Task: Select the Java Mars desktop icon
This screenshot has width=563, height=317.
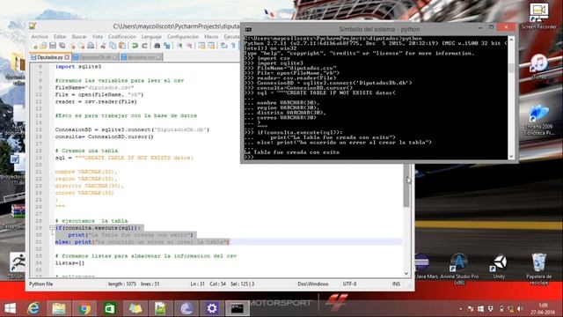Action: click(x=426, y=266)
